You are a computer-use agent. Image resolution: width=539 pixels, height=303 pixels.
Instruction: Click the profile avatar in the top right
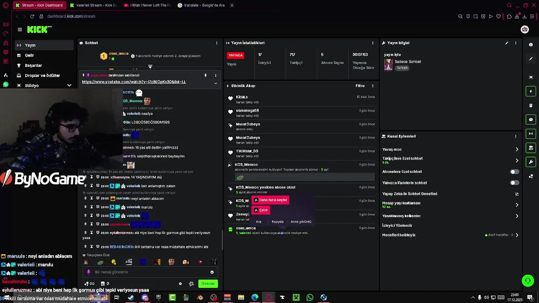tap(525, 29)
